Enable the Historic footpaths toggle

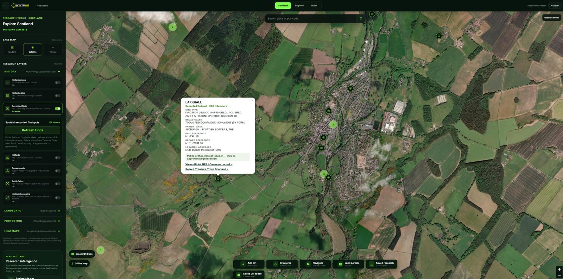[57, 198]
